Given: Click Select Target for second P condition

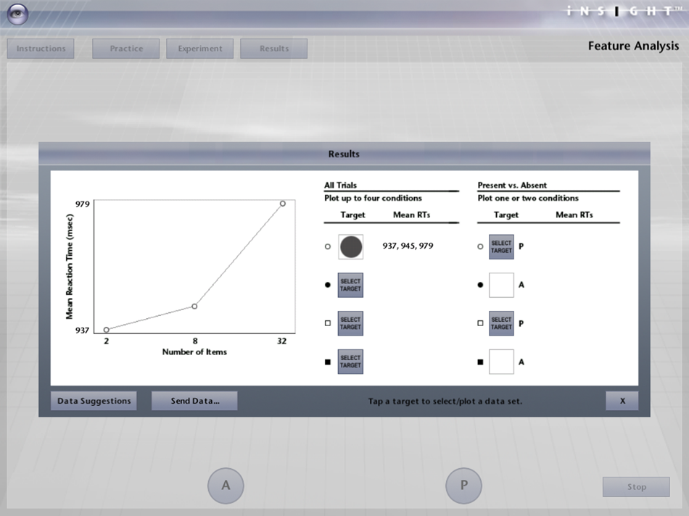Looking at the screenshot, I should point(501,323).
